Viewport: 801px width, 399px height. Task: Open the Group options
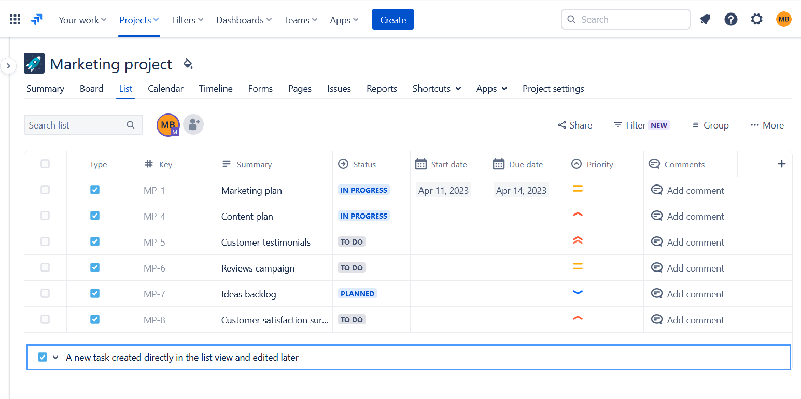[x=710, y=125]
